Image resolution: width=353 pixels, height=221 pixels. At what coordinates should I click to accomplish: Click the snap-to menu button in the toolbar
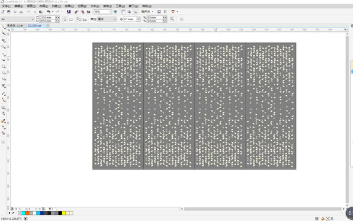(x=147, y=12)
